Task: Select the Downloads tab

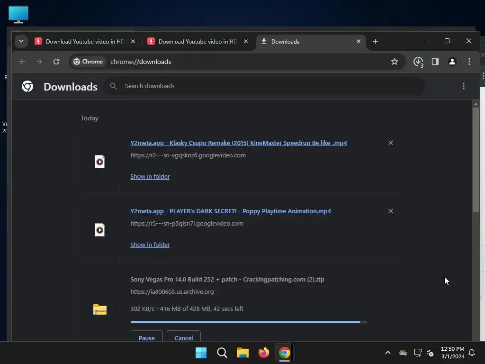Action: pos(311,42)
